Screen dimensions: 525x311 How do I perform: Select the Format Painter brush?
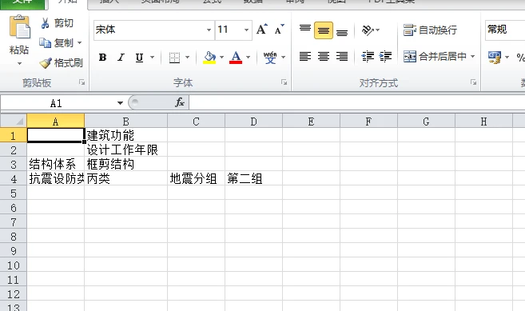[x=46, y=62]
